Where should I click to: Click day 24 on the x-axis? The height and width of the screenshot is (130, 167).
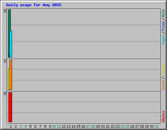(122, 126)
